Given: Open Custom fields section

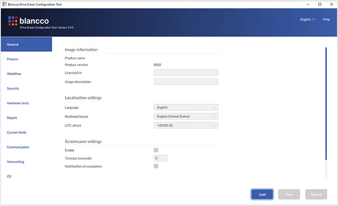Looking at the screenshot, I should tap(17, 133).
